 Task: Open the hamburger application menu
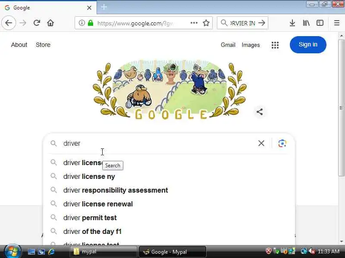click(x=337, y=23)
